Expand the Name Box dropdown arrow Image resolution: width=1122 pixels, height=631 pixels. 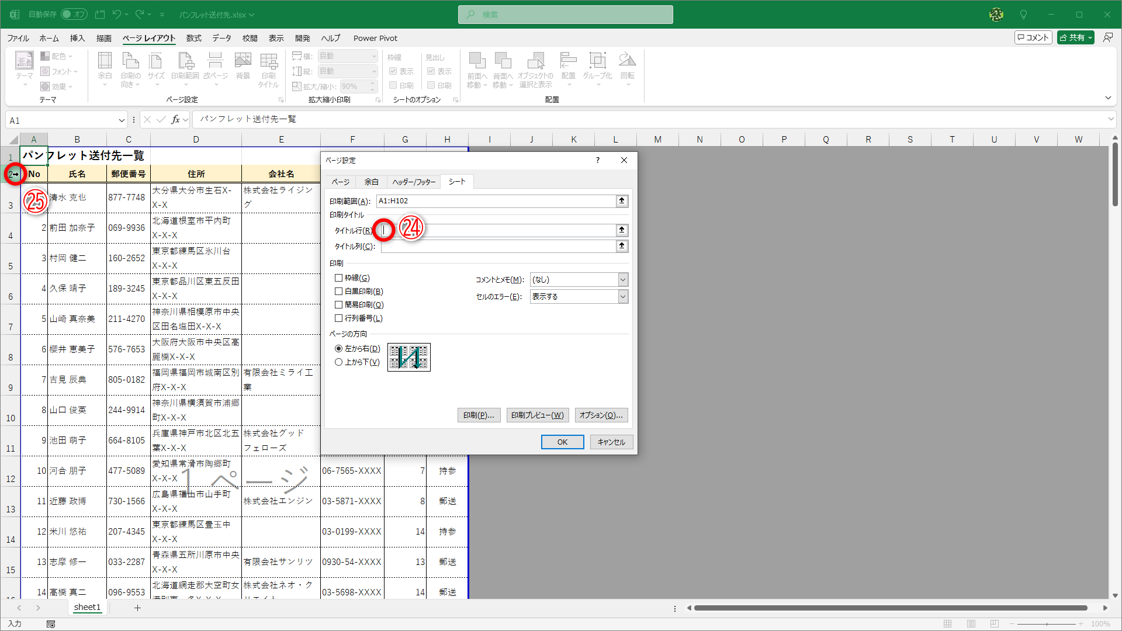(x=122, y=120)
